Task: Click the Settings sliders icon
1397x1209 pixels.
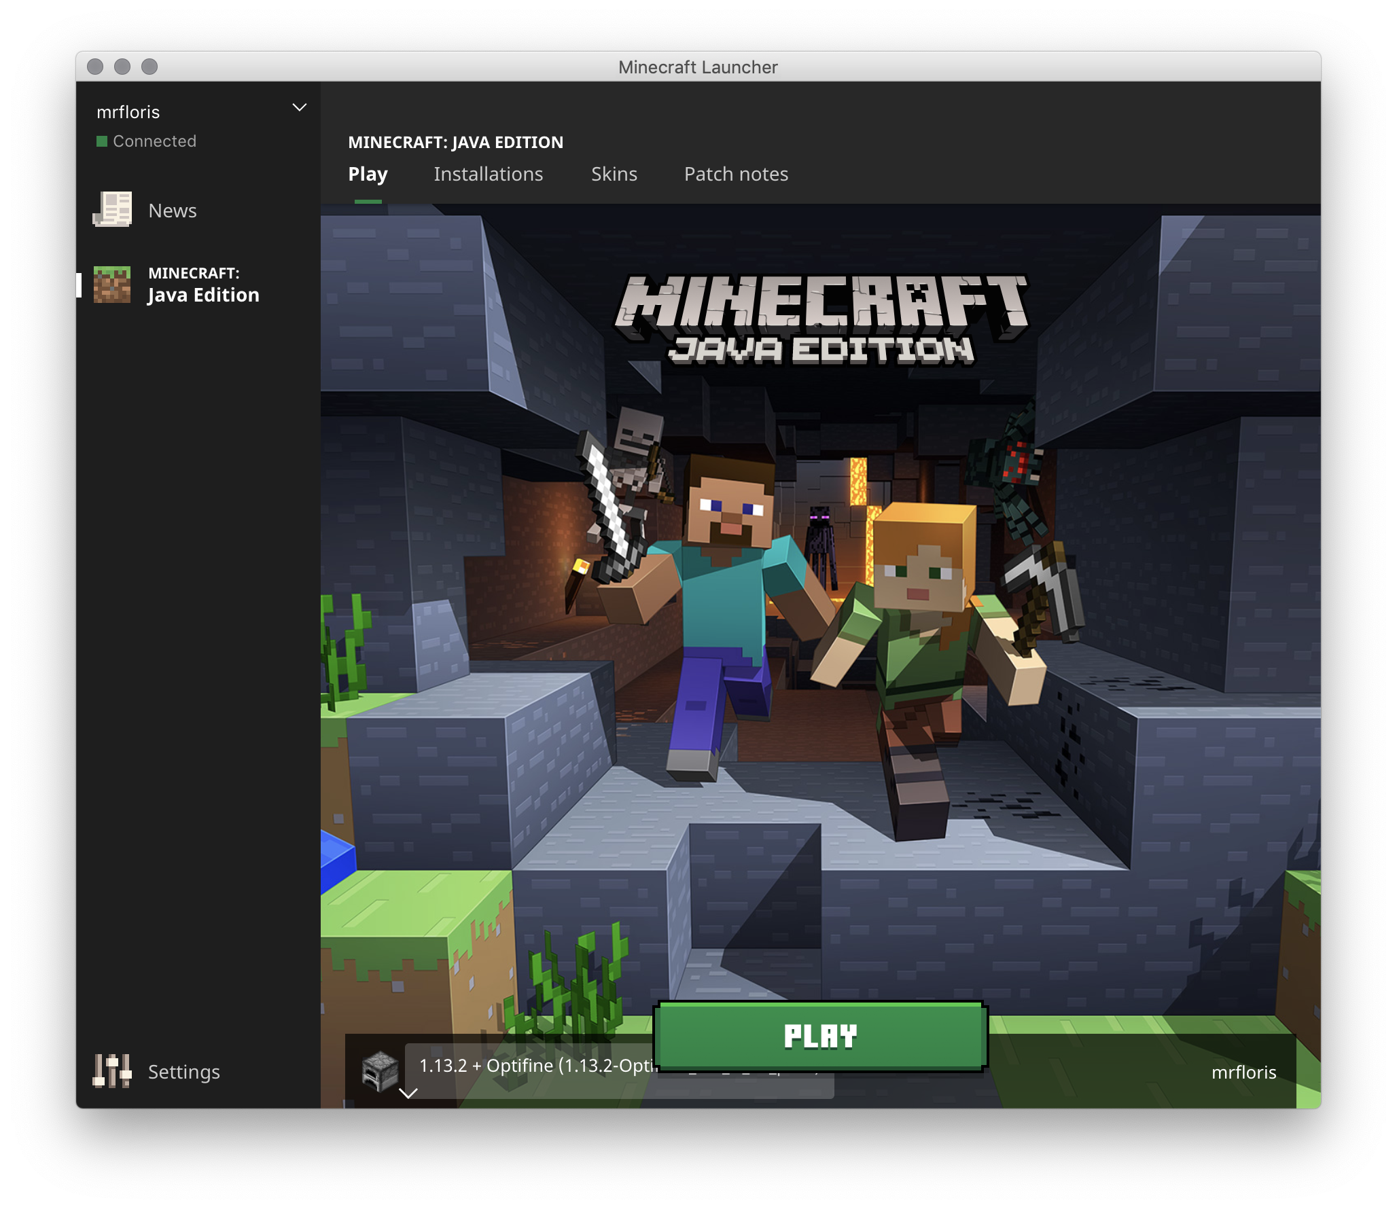Action: pyautogui.click(x=112, y=1071)
